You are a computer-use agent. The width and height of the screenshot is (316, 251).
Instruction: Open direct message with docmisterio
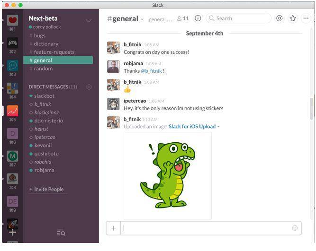48,121
